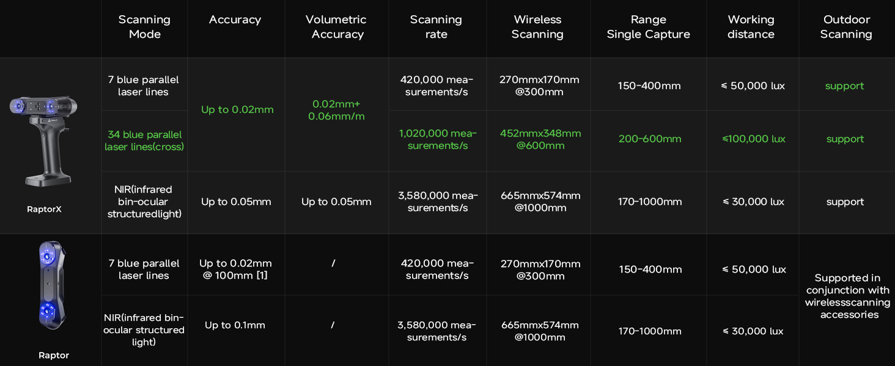Screen dimensions: 895x366
Task: Click the Outdoor Scanning column header
Action: (x=846, y=27)
